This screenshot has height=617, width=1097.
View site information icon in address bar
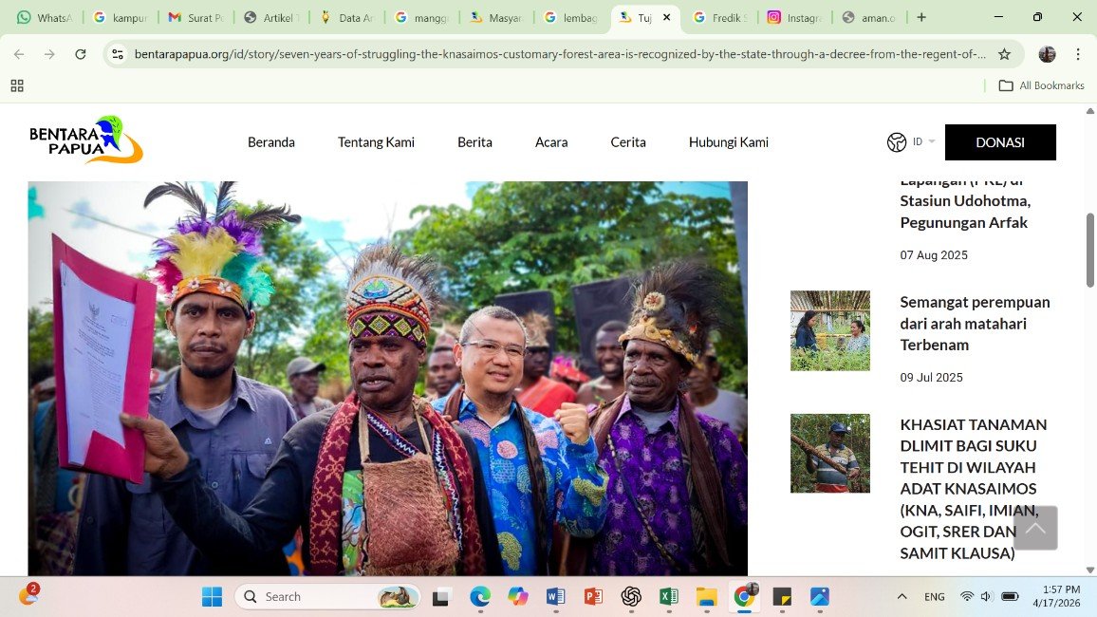pos(118,54)
